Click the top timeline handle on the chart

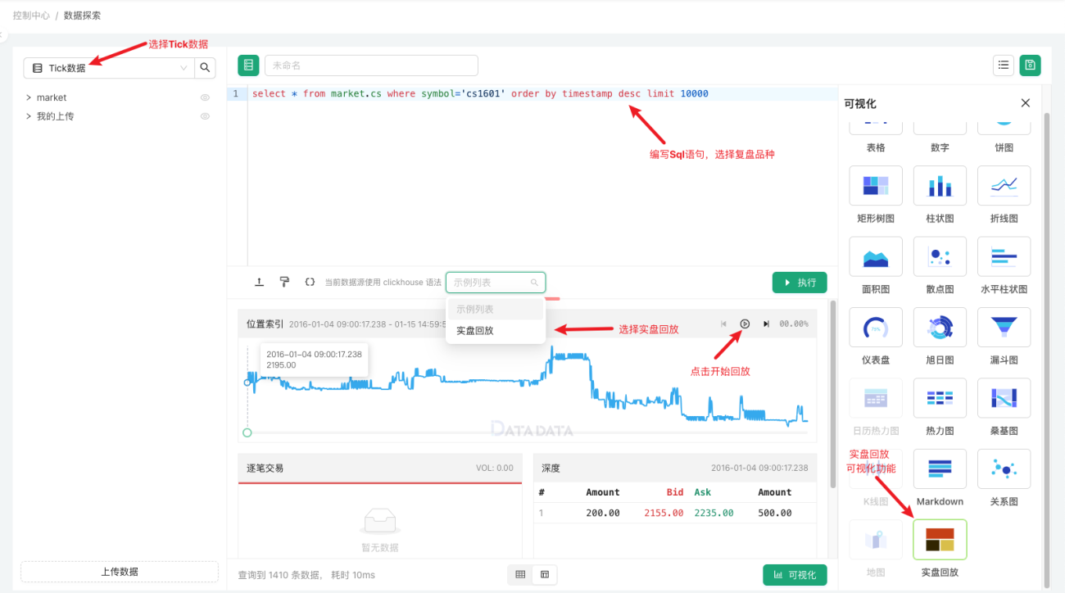tap(247, 383)
